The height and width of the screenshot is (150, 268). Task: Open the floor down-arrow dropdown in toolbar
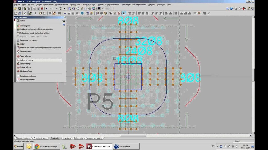[64, 9]
